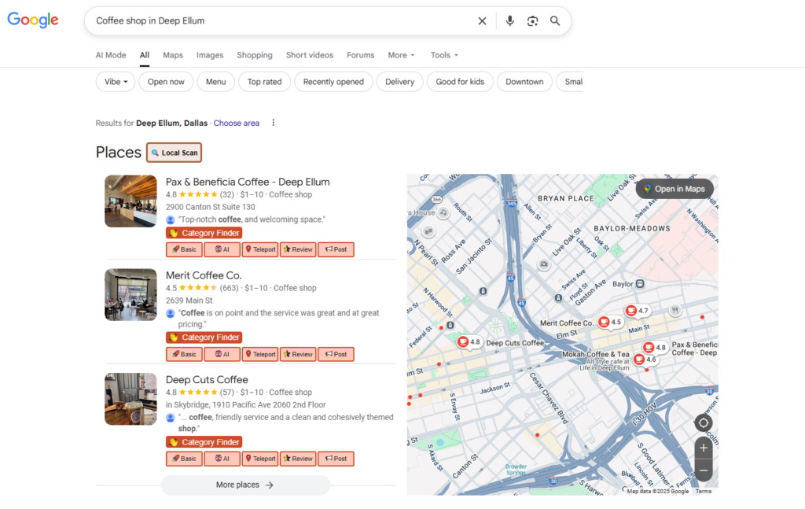Open the More search categories dropdown

pos(401,55)
